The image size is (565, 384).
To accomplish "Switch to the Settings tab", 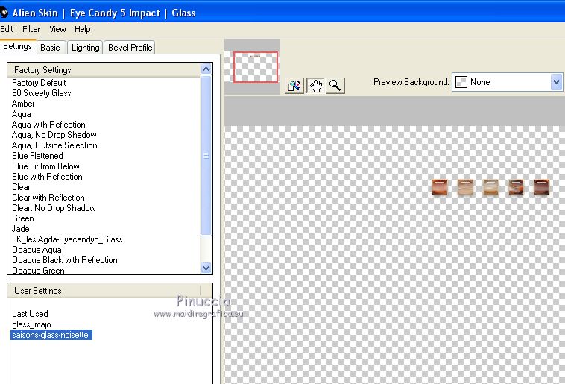I will [x=17, y=46].
